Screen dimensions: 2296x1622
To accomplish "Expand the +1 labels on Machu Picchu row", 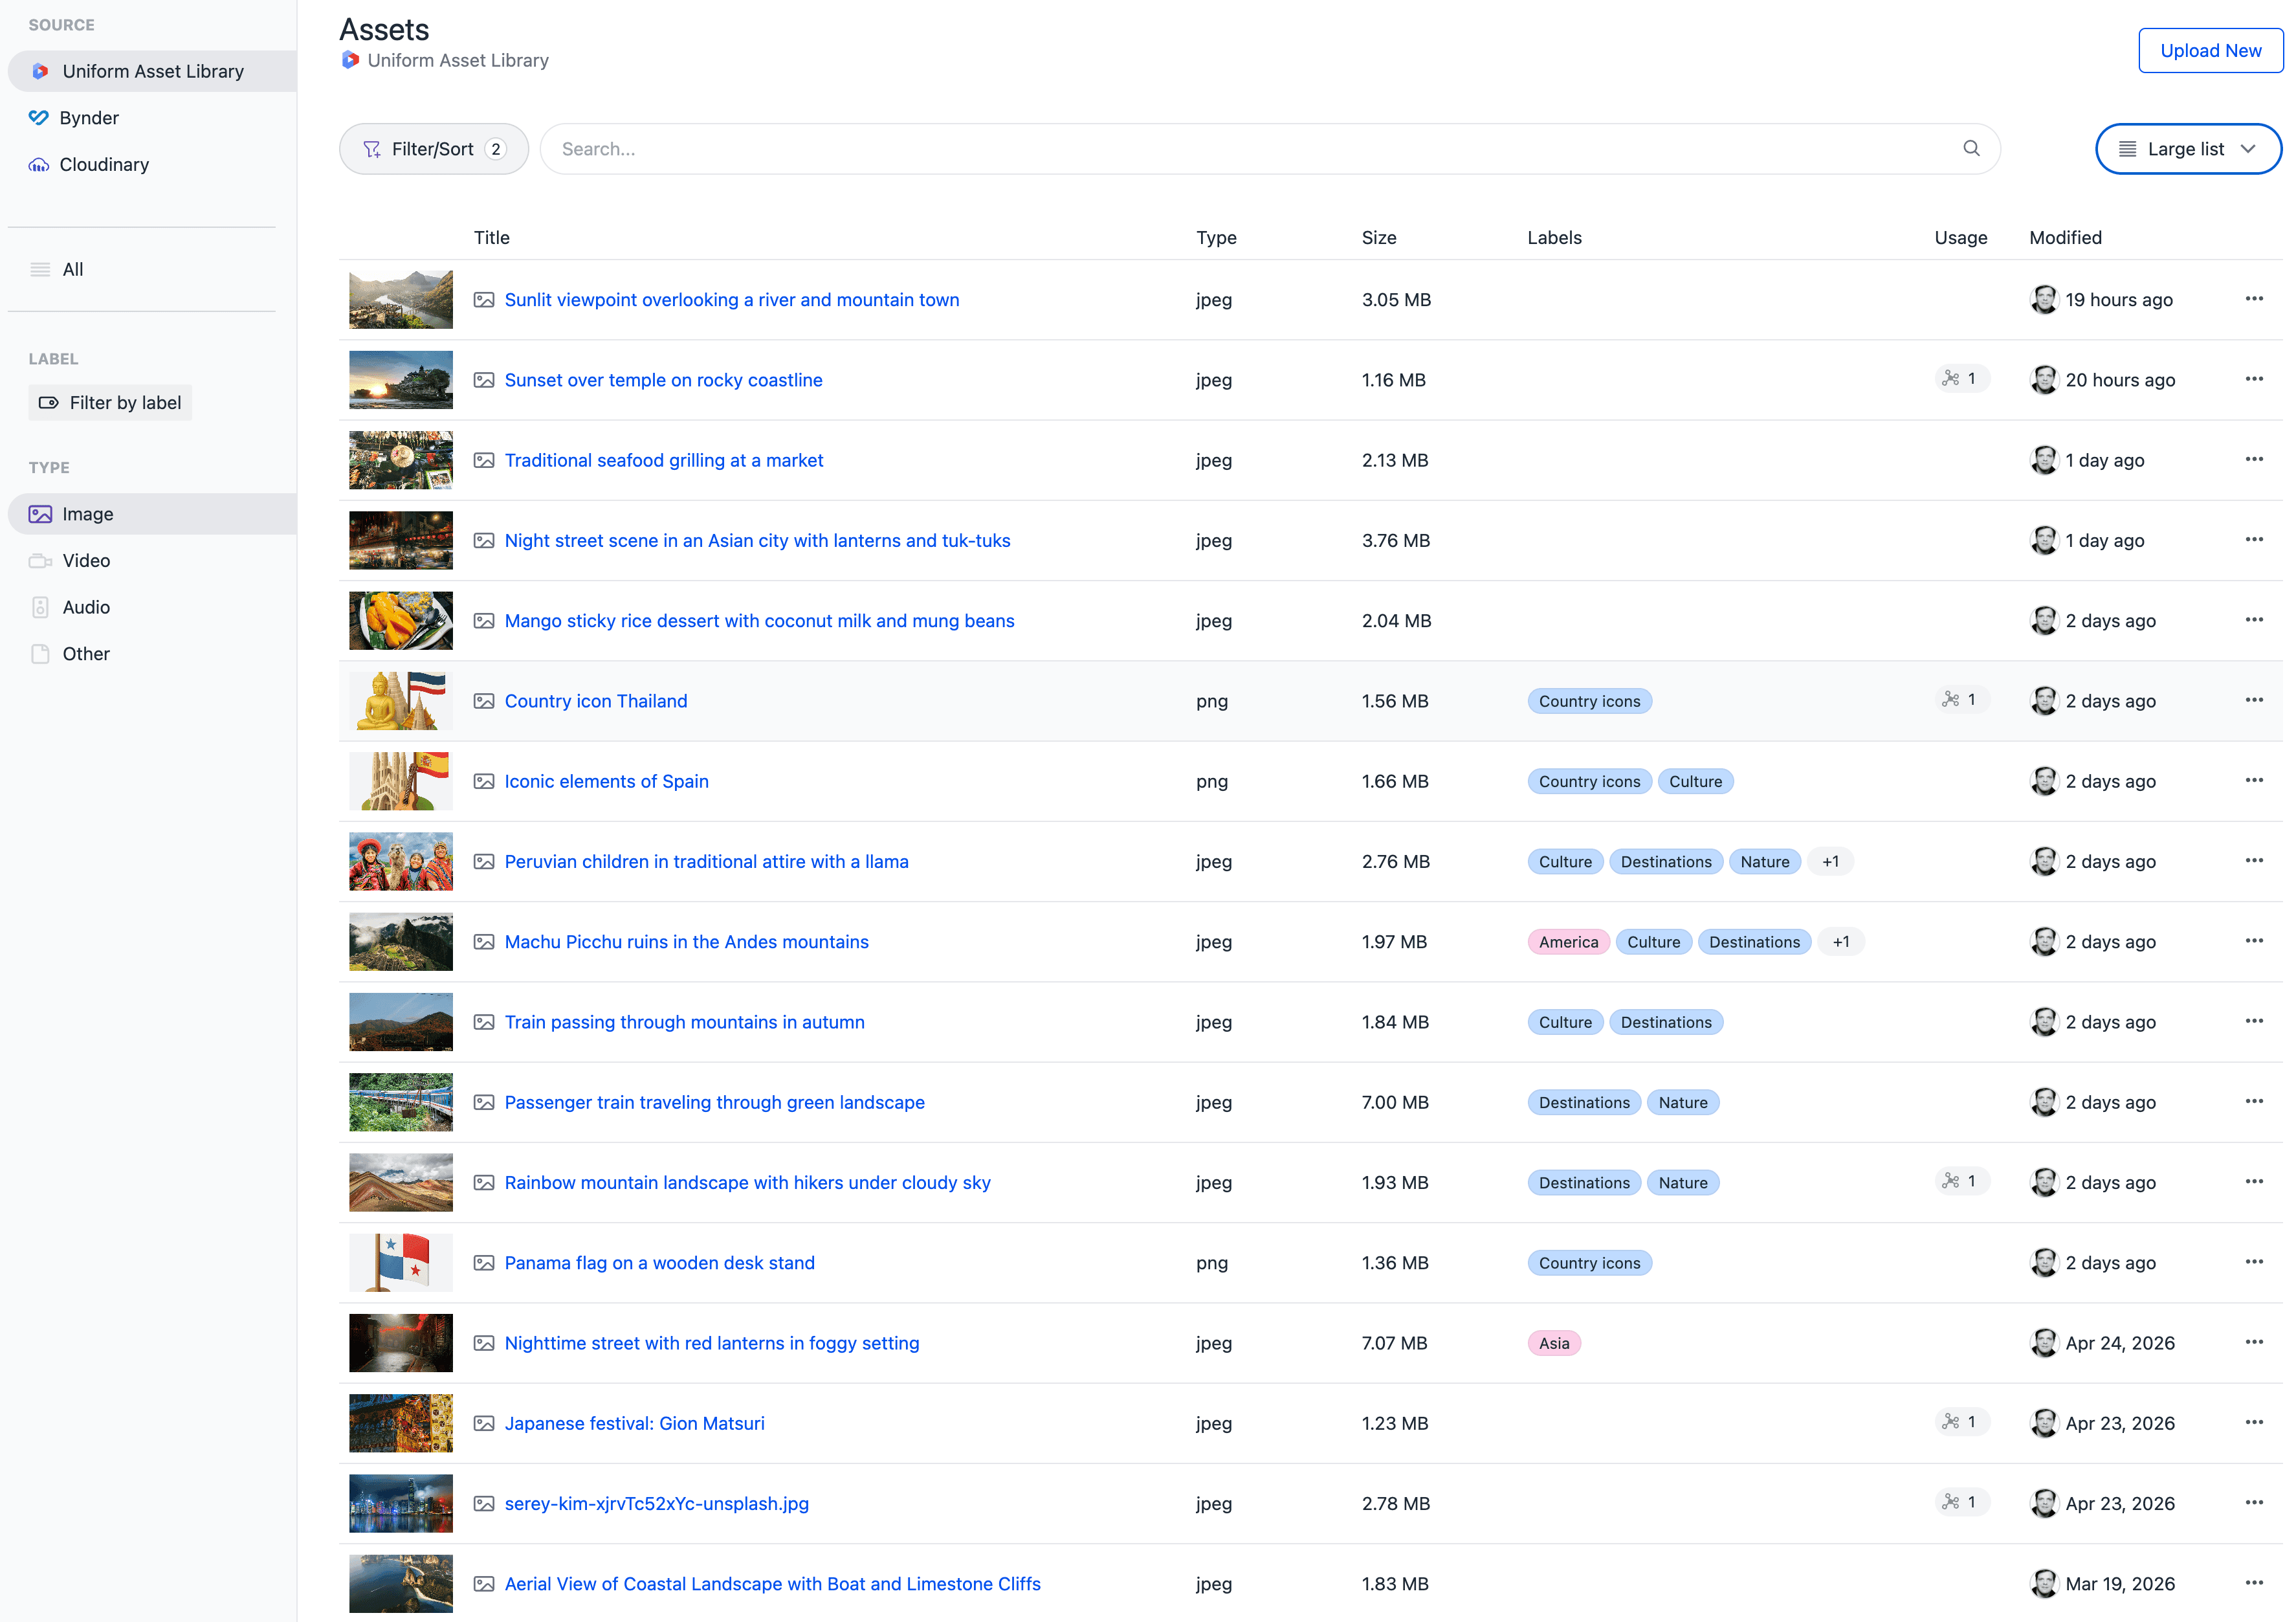I will coord(1841,942).
